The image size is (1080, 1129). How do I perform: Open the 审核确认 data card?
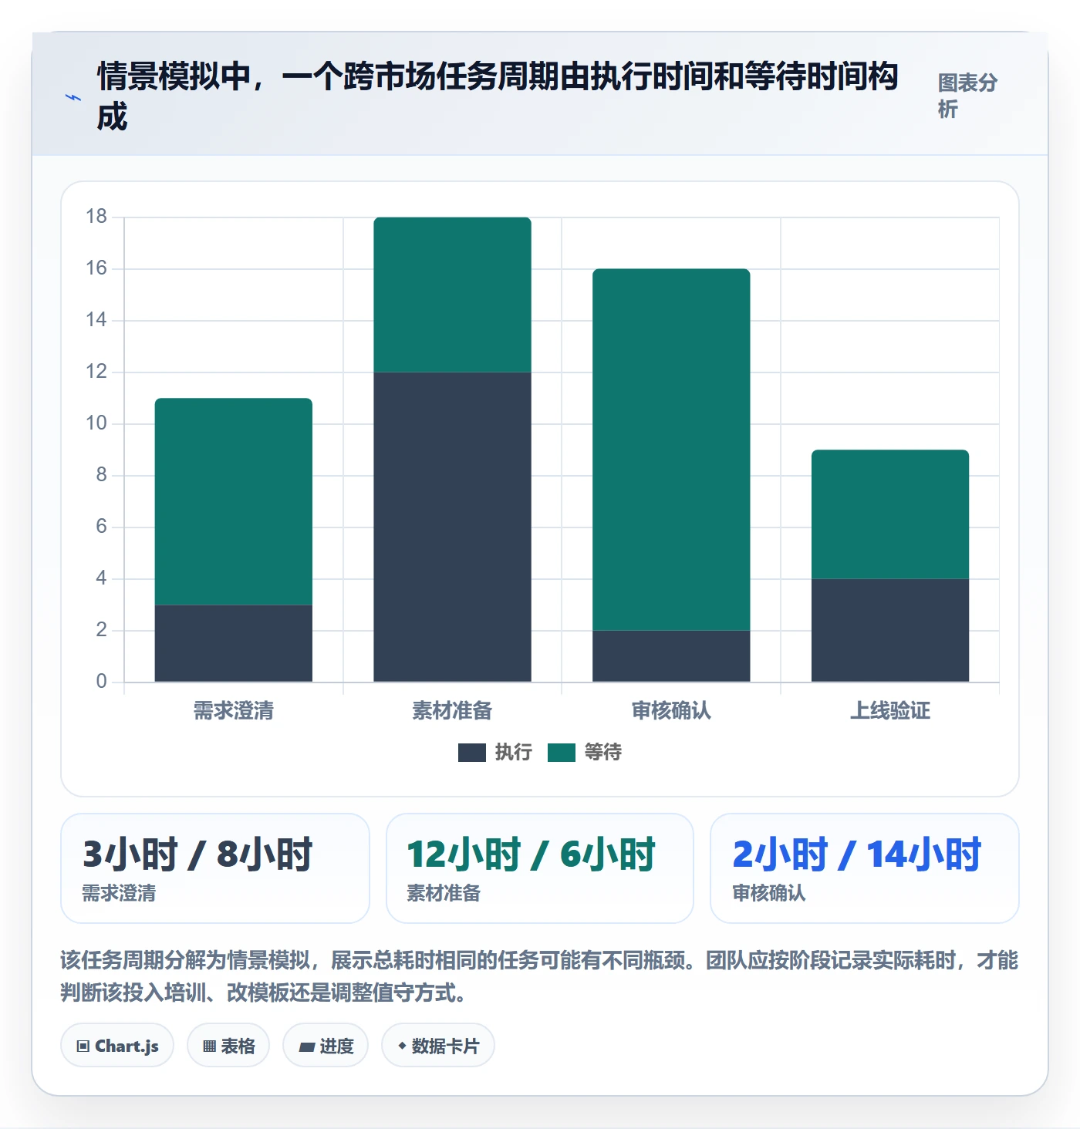point(865,868)
